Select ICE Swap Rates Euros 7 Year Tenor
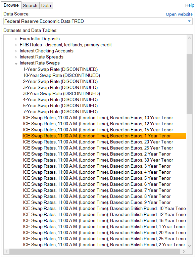The height and width of the screenshot is (258, 196). 97,190
